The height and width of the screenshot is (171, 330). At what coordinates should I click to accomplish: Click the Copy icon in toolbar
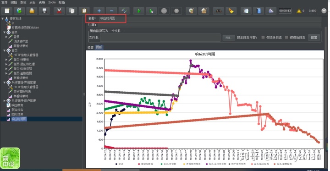pyautogui.click(x=72, y=11)
